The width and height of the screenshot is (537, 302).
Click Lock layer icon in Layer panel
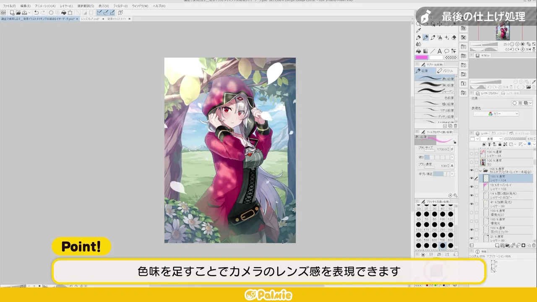[500, 144]
